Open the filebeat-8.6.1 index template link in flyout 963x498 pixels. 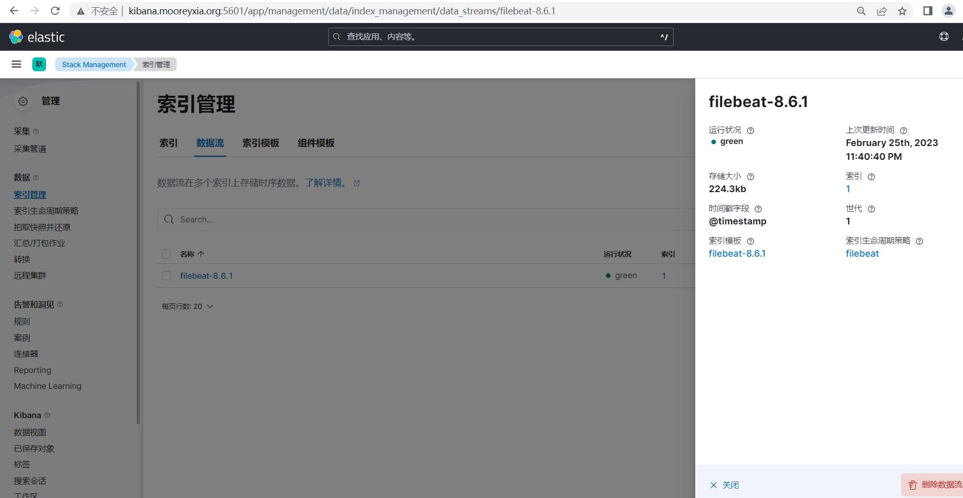click(737, 254)
